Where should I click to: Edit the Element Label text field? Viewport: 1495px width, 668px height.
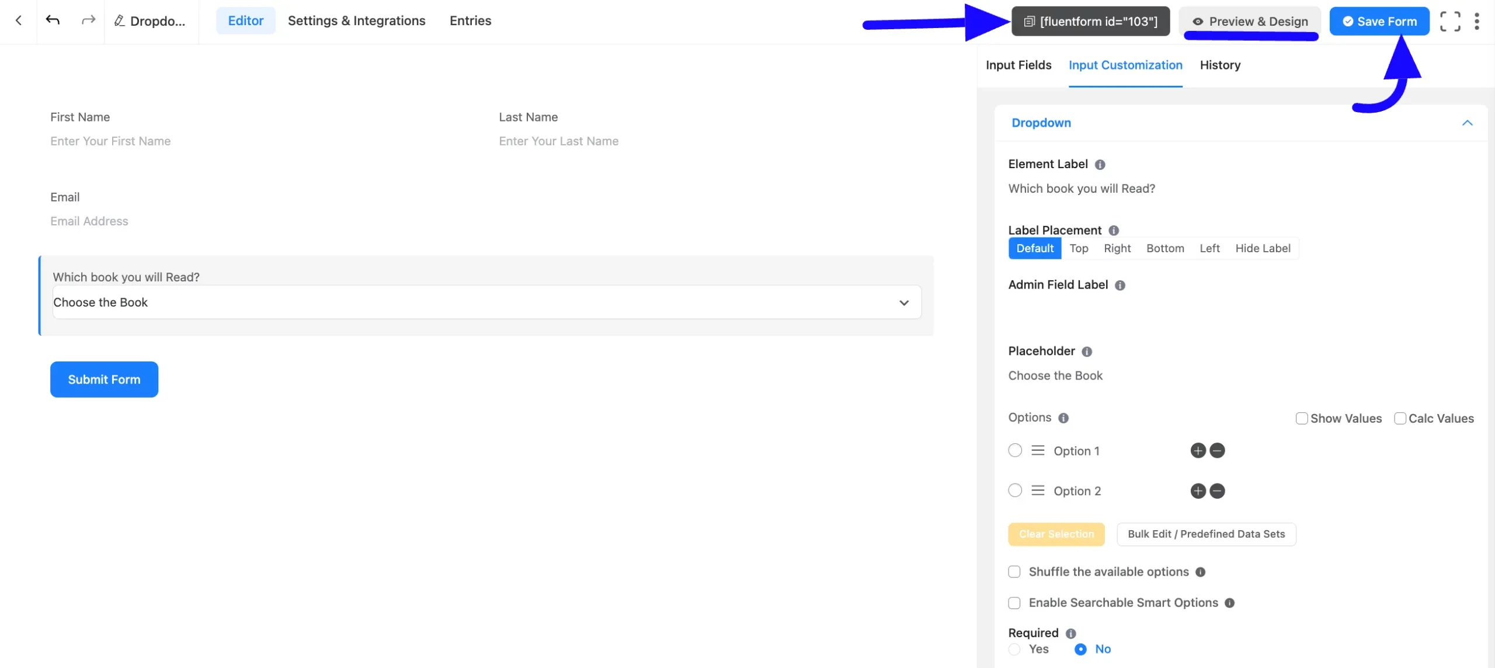pyautogui.click(x=1241, y=189)
